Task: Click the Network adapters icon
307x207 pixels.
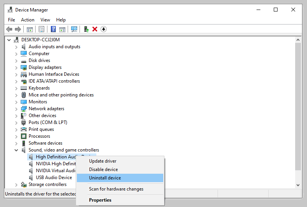Action: pos(23,109)
